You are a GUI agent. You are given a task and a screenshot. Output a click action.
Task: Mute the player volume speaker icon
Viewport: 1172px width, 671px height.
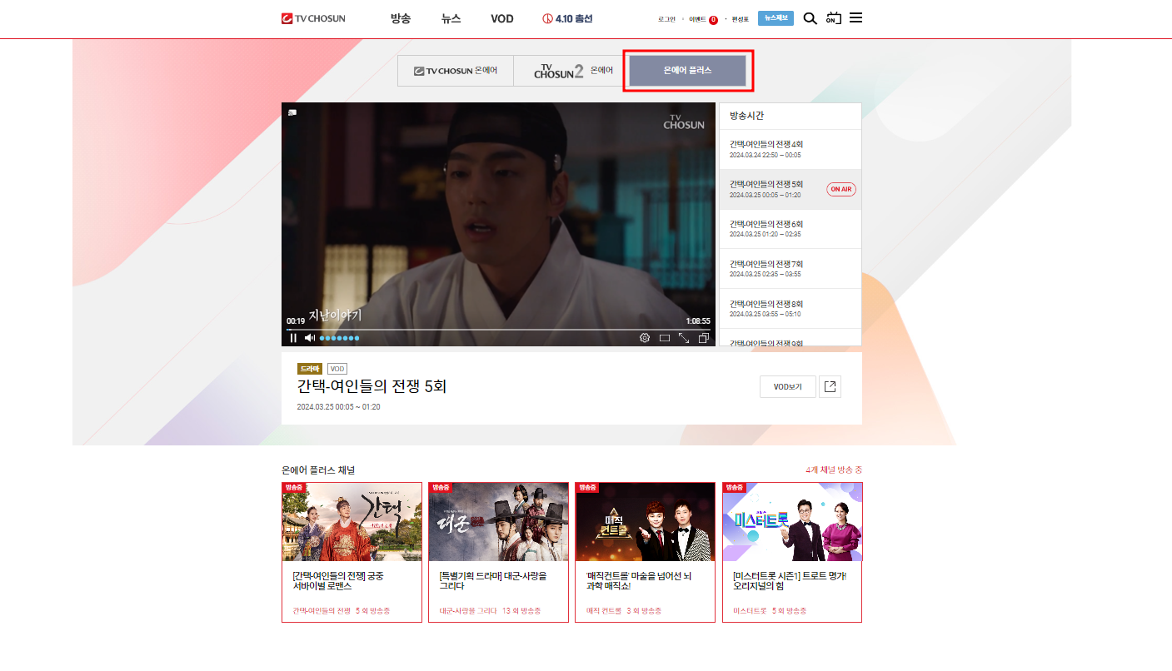click(x=310, y=338)
